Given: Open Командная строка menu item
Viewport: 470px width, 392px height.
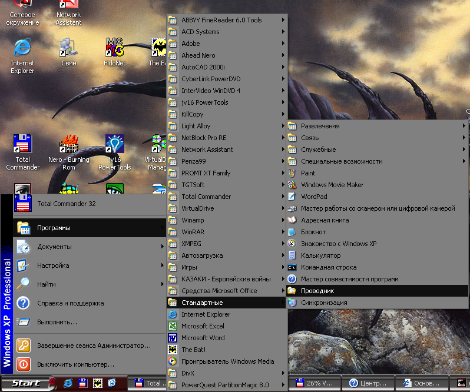Looking at the screenshot, I should click(329, 267).
